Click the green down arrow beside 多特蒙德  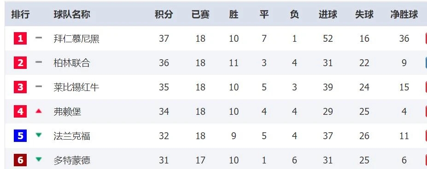click(39, 159)
